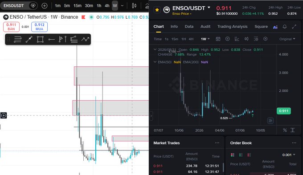Screen dimensions: 303x175
Task: Open the Chart tab
Action: click(x=159, y=26)
